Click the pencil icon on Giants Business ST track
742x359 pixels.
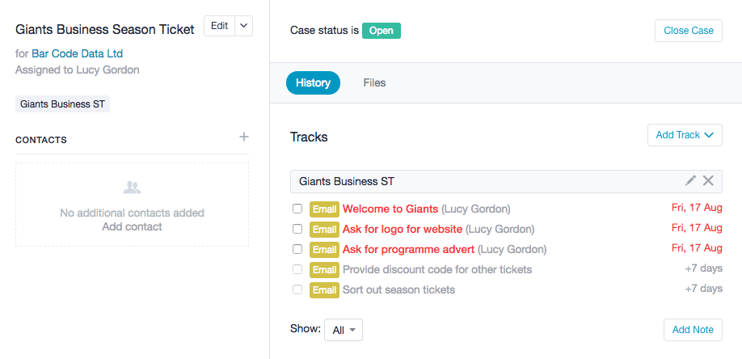point(690,180)
